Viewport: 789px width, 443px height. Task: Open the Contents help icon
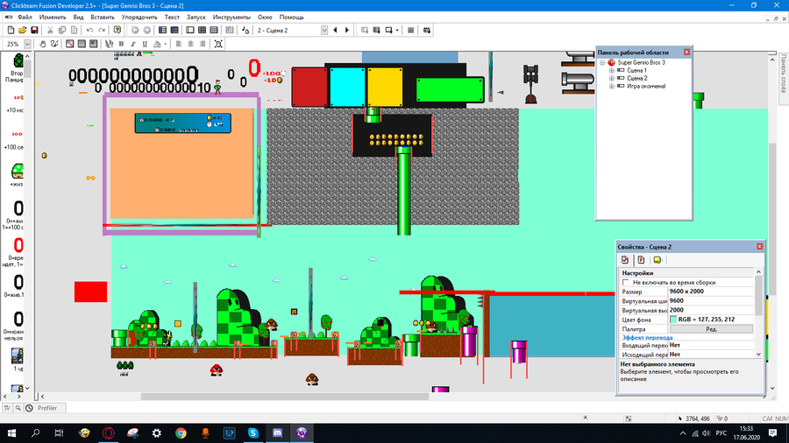click(x=117, y=30)
